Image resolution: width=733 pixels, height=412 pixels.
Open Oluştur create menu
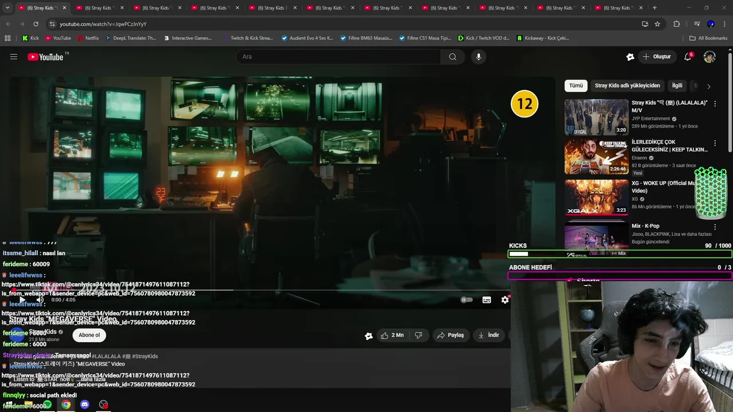pos(656,57)
